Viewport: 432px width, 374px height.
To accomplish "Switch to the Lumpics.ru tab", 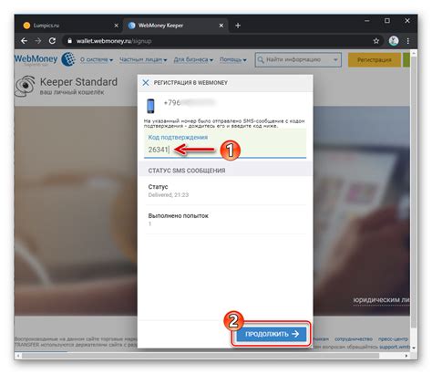I will 70,26.
